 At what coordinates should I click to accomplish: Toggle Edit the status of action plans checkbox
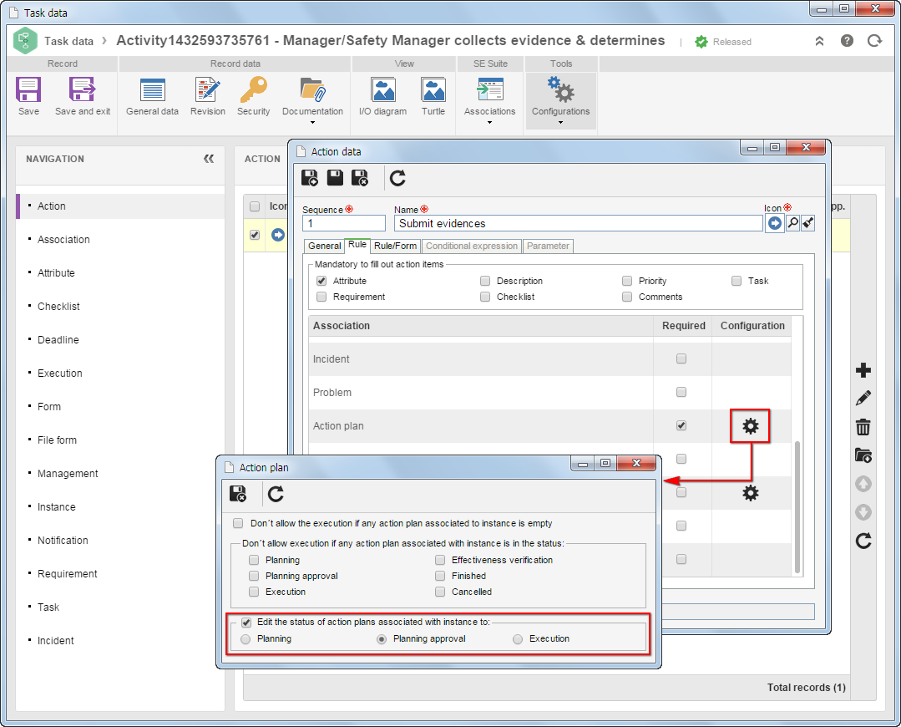(x=246, y=623)
